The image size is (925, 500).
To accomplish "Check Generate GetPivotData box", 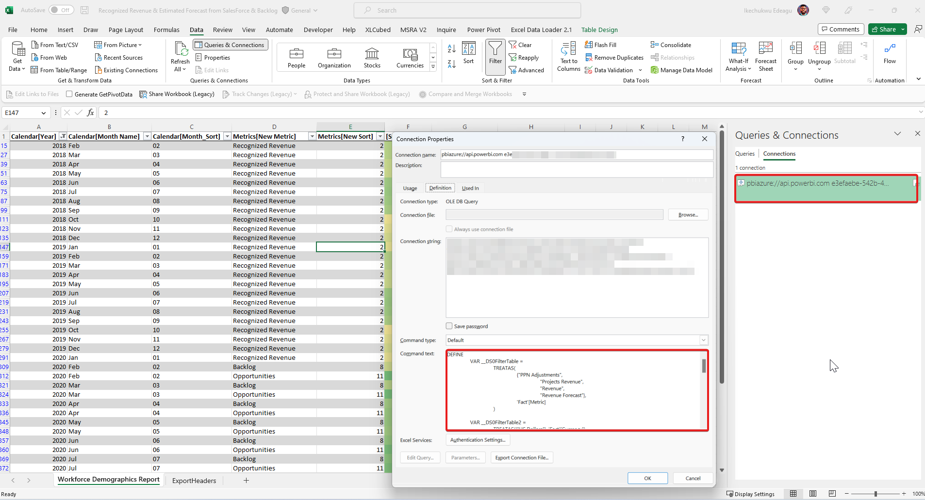I will [x=69, y=94].
